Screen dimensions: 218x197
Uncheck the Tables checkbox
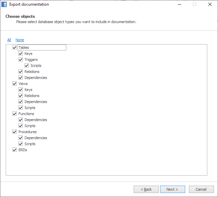tap(14, 47)
